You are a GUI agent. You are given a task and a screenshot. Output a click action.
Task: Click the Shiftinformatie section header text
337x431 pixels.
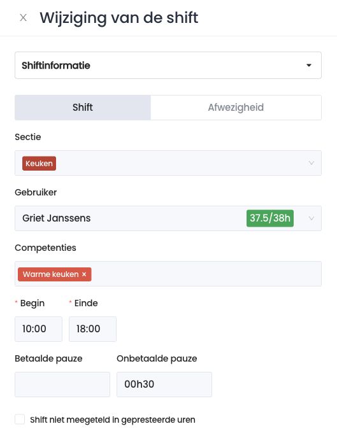56,66
